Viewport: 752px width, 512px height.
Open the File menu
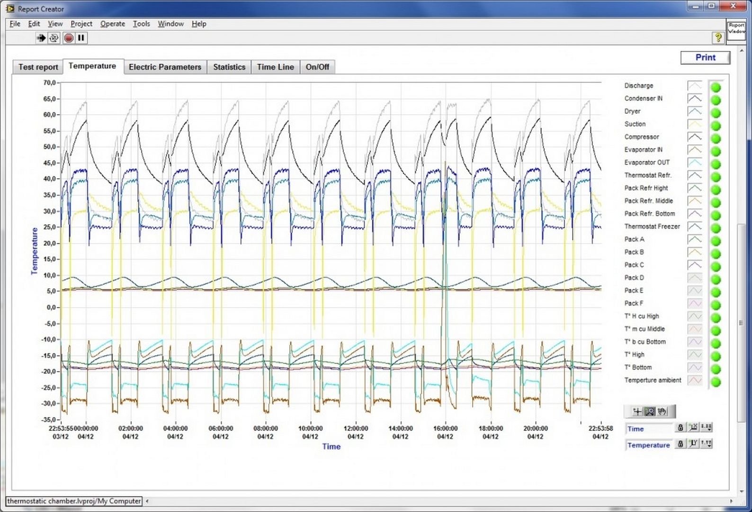tap(15, 24)
